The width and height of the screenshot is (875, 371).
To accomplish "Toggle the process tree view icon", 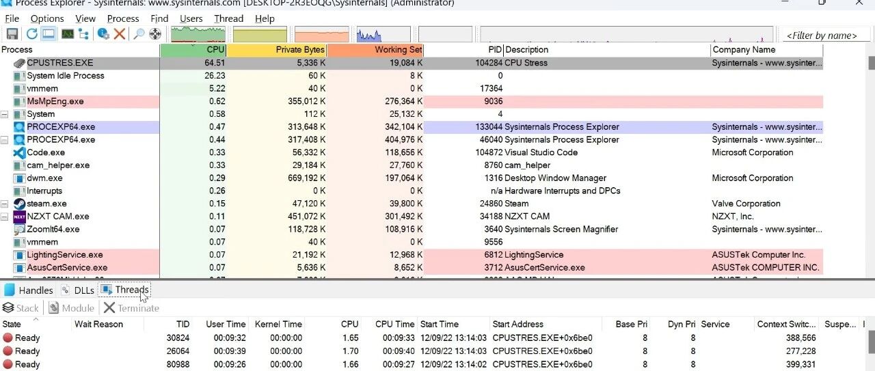I will 83,33.
